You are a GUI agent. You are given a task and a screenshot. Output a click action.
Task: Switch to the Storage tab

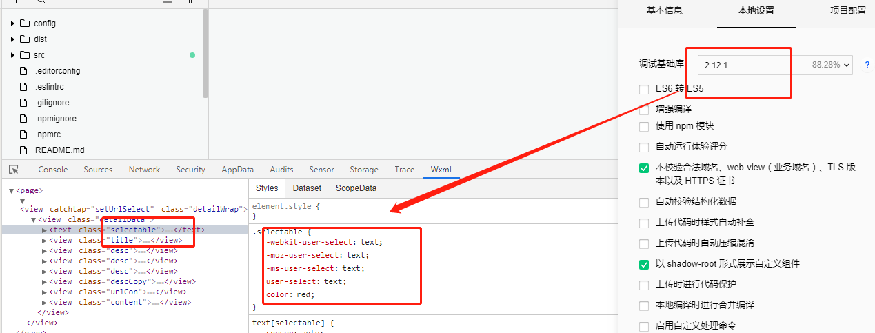tap(364, 170)
